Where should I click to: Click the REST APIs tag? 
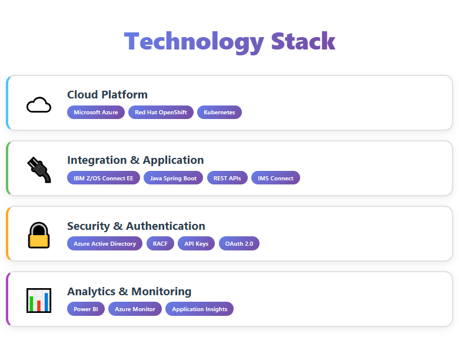pos(227,178)
